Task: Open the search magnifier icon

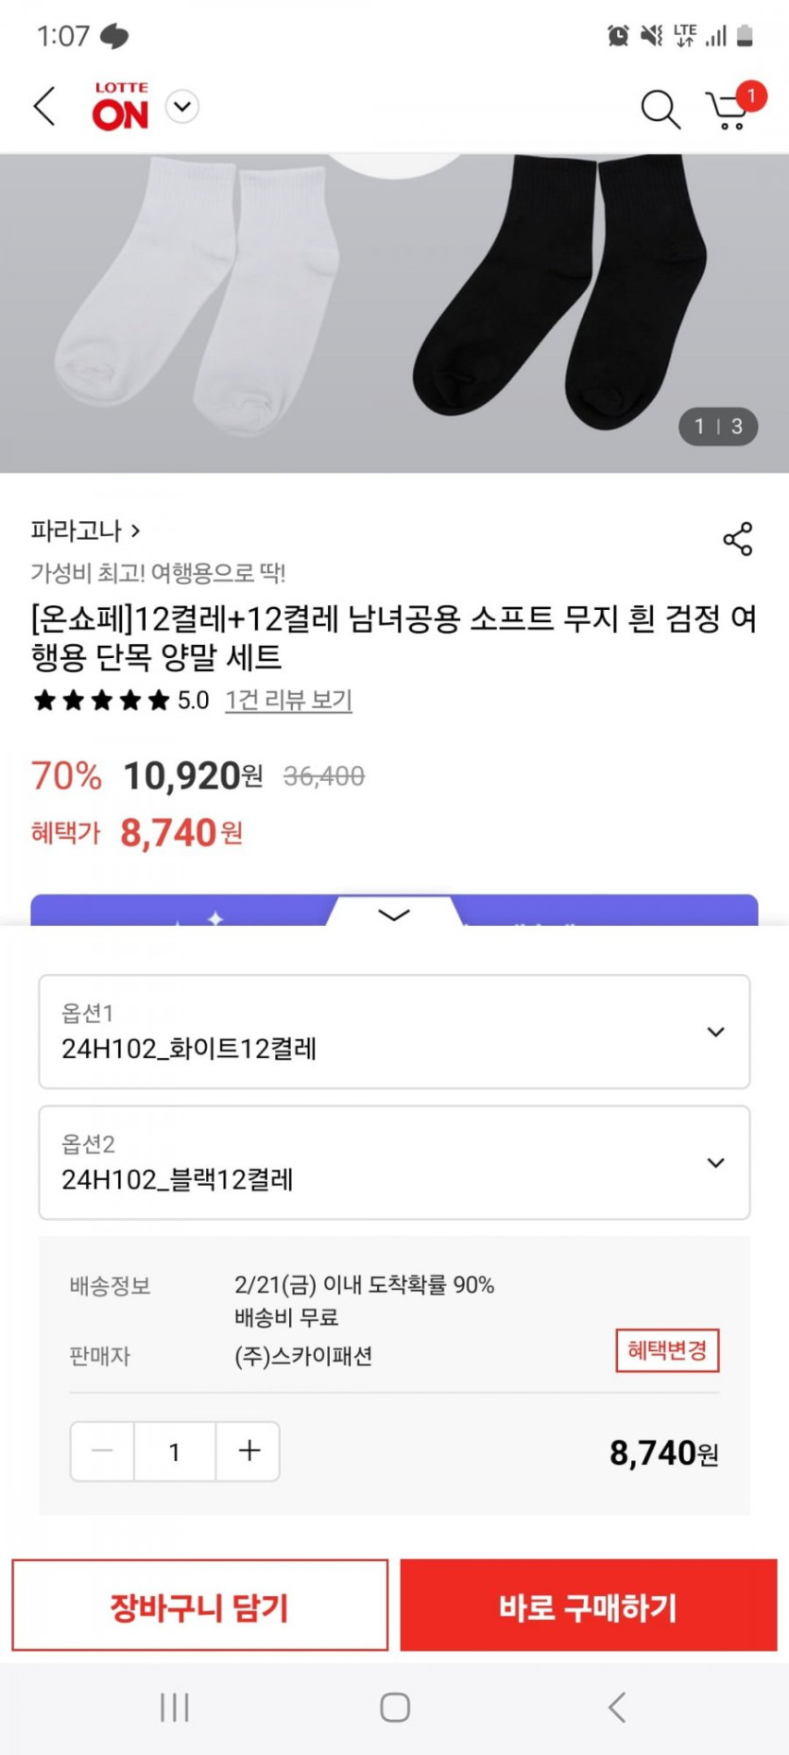Action: pos(660,109)
